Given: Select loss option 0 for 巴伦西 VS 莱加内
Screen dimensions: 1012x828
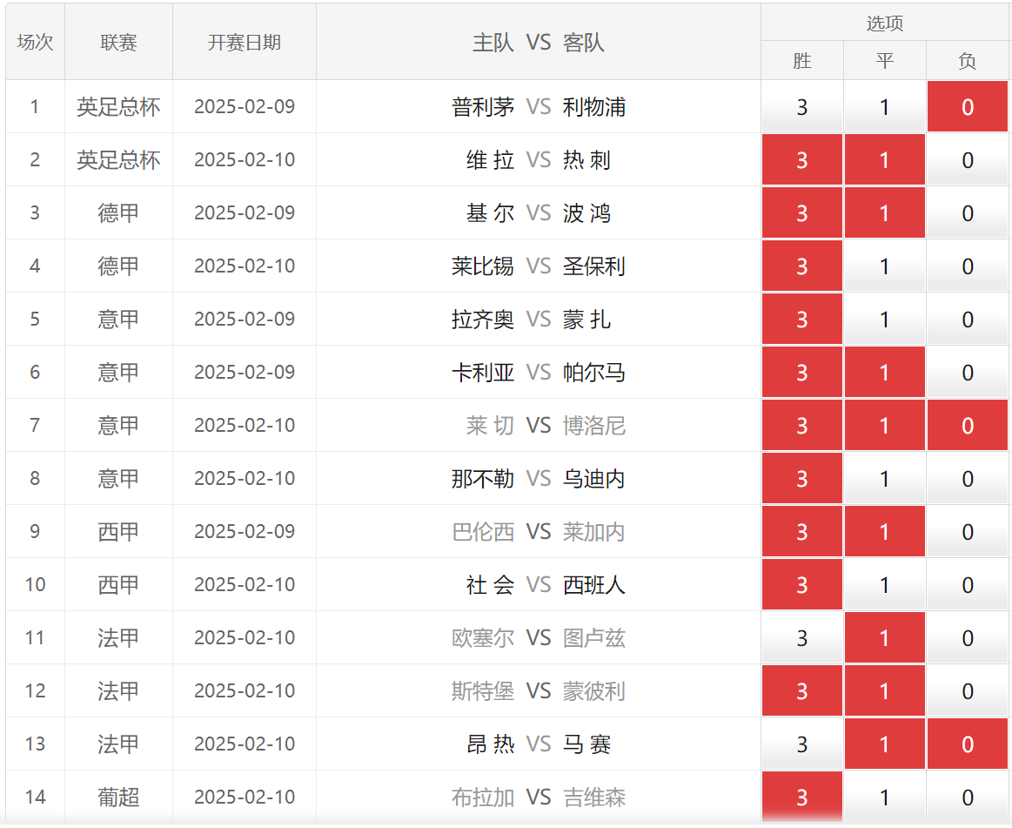Looking at the screenshot, I should pos(967,531).
